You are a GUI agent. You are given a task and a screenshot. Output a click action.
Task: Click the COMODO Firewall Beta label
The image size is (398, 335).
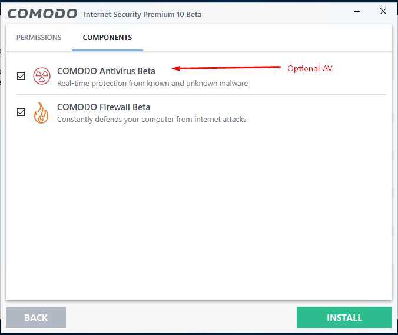click(103, 107)
